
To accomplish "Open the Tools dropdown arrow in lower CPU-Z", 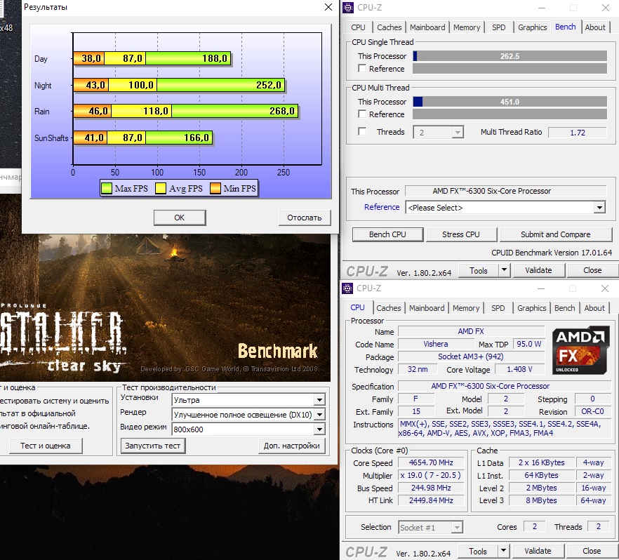I will point(503,551).
